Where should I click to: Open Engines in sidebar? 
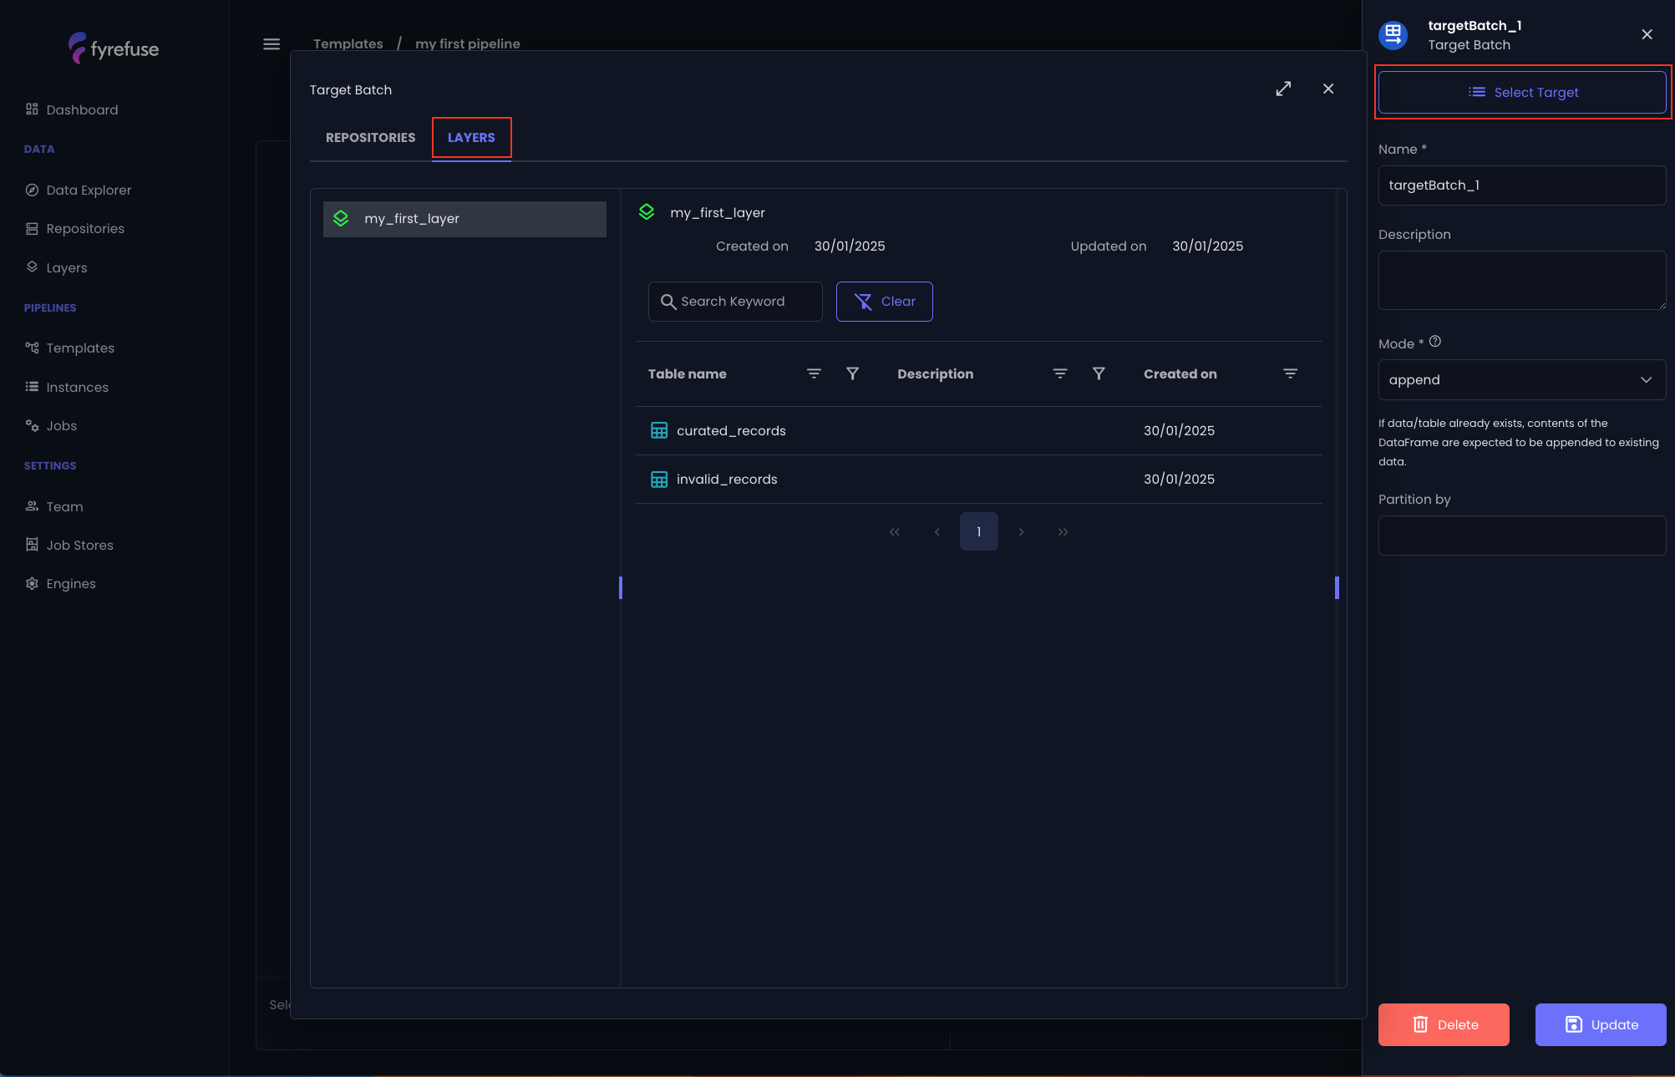coord(60,583)
